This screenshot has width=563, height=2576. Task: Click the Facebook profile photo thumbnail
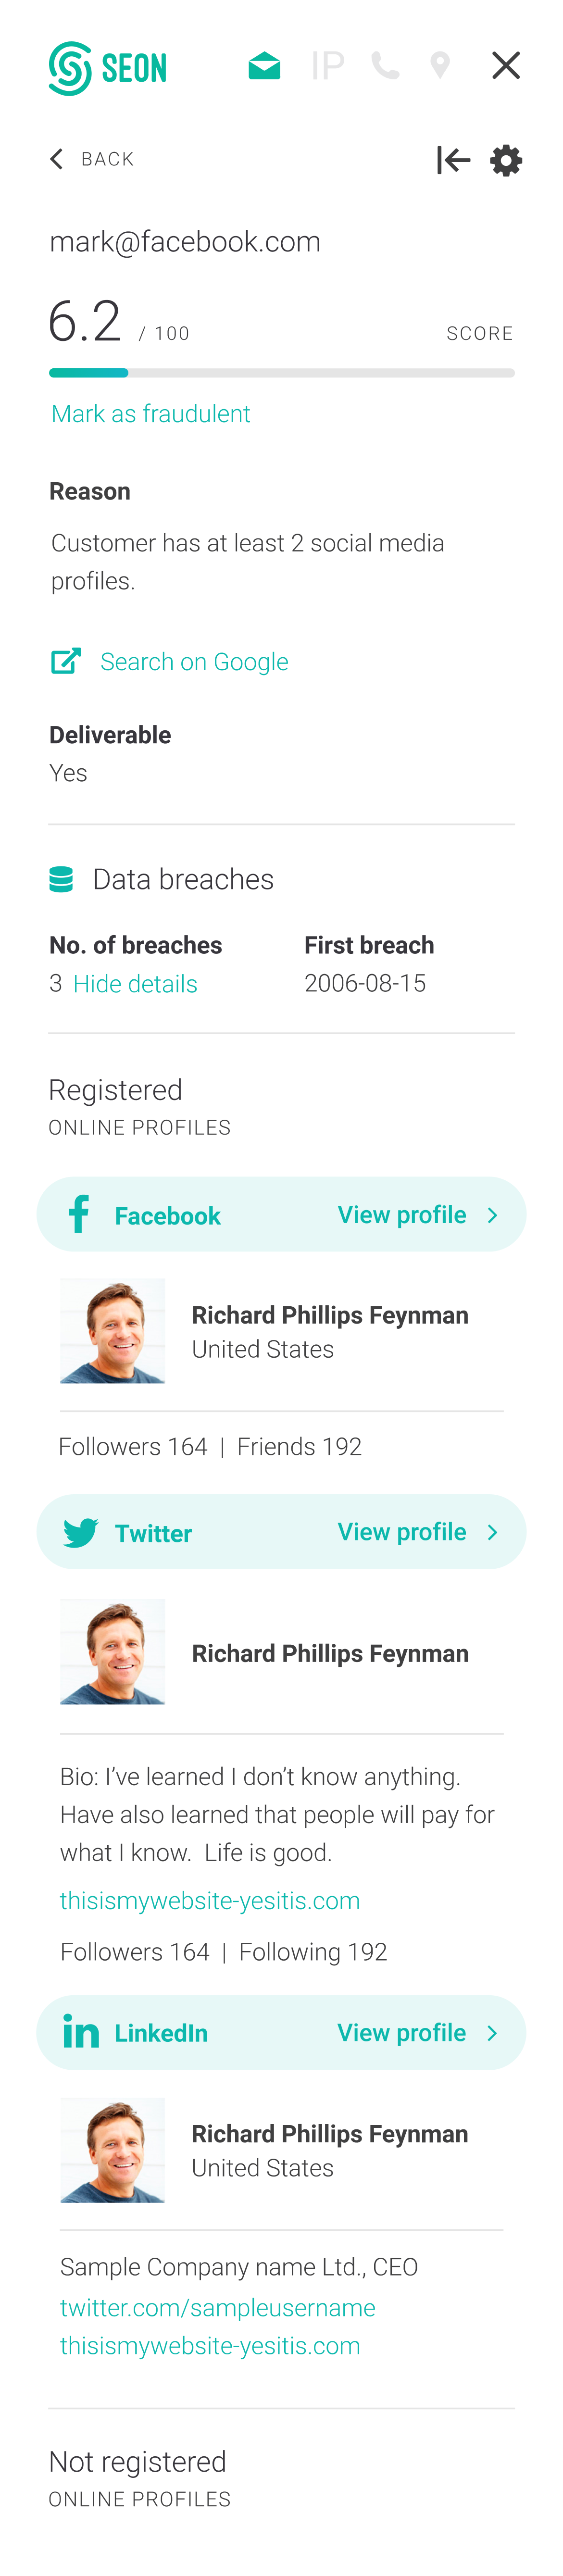112,1331
